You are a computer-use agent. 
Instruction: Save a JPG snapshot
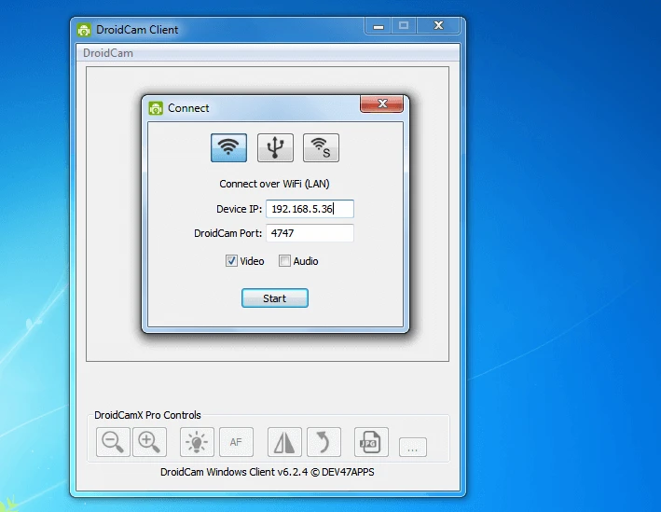(371, 442)
